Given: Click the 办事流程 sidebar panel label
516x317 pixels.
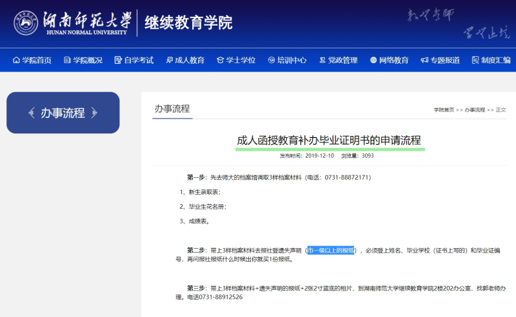Looking at the screenshot, I should coord(63,113).
